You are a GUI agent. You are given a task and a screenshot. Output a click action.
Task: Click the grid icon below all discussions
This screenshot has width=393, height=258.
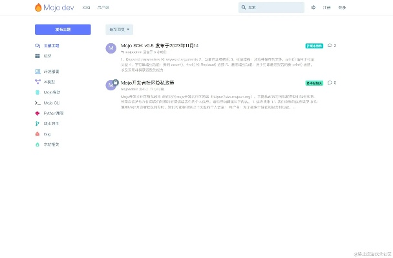37,56
